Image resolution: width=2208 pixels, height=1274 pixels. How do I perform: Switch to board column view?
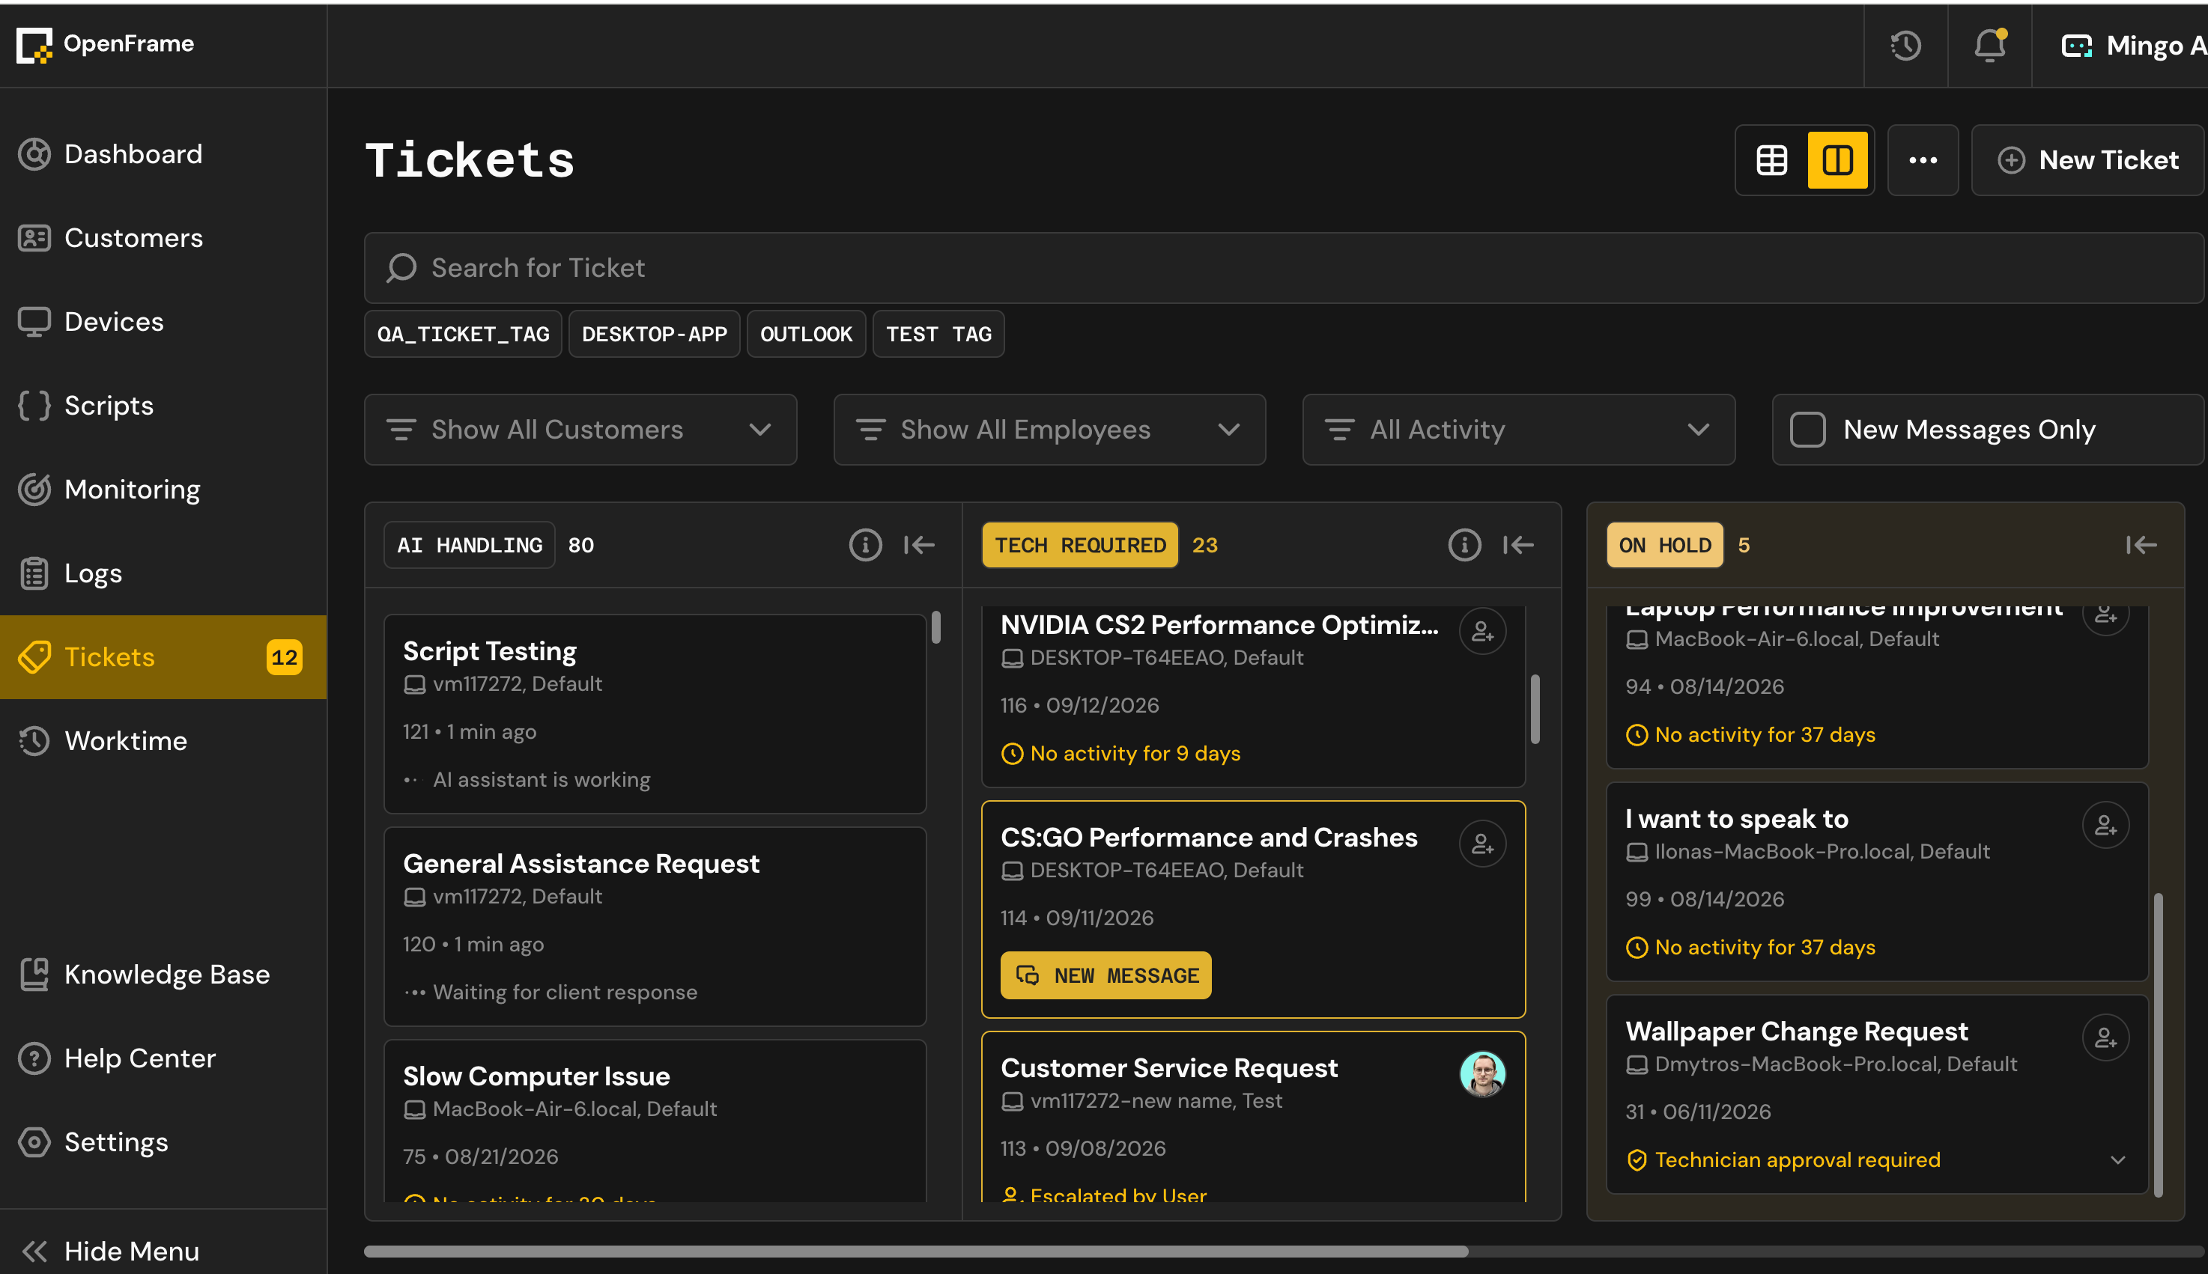[x=1837, y=160]
